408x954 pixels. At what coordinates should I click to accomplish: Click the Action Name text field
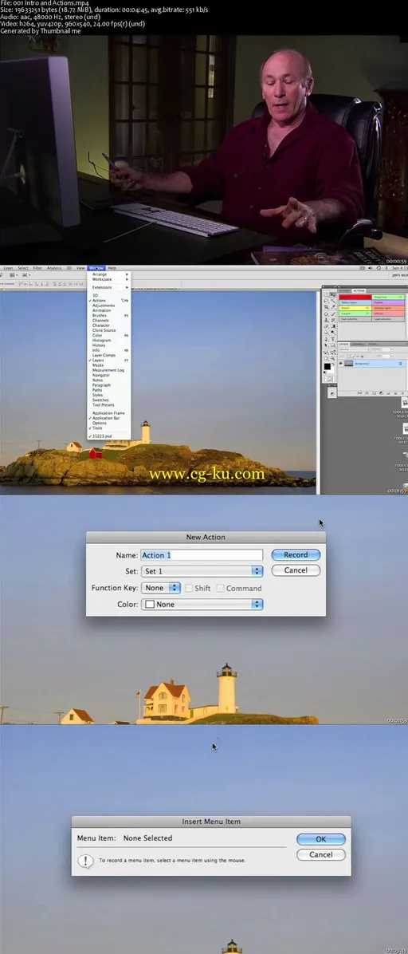point(202,555)
